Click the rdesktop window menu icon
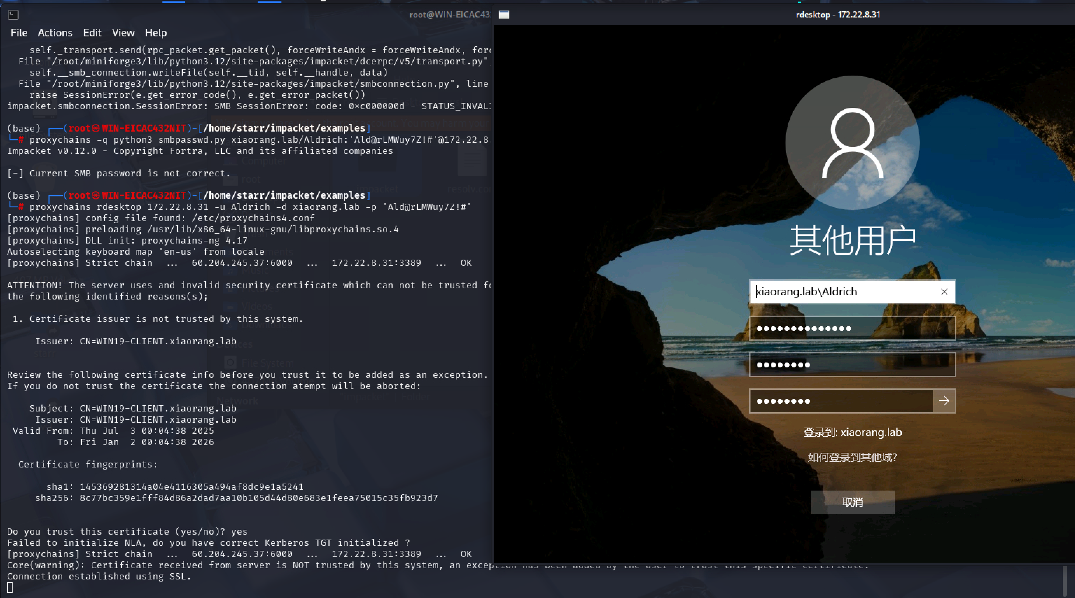The height and width of the screenshot is (598, 1075). [x=504, y=15]
